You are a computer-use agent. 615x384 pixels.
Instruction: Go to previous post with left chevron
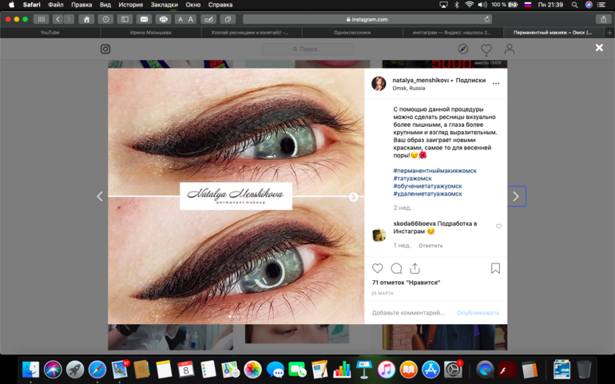(100, 196)
